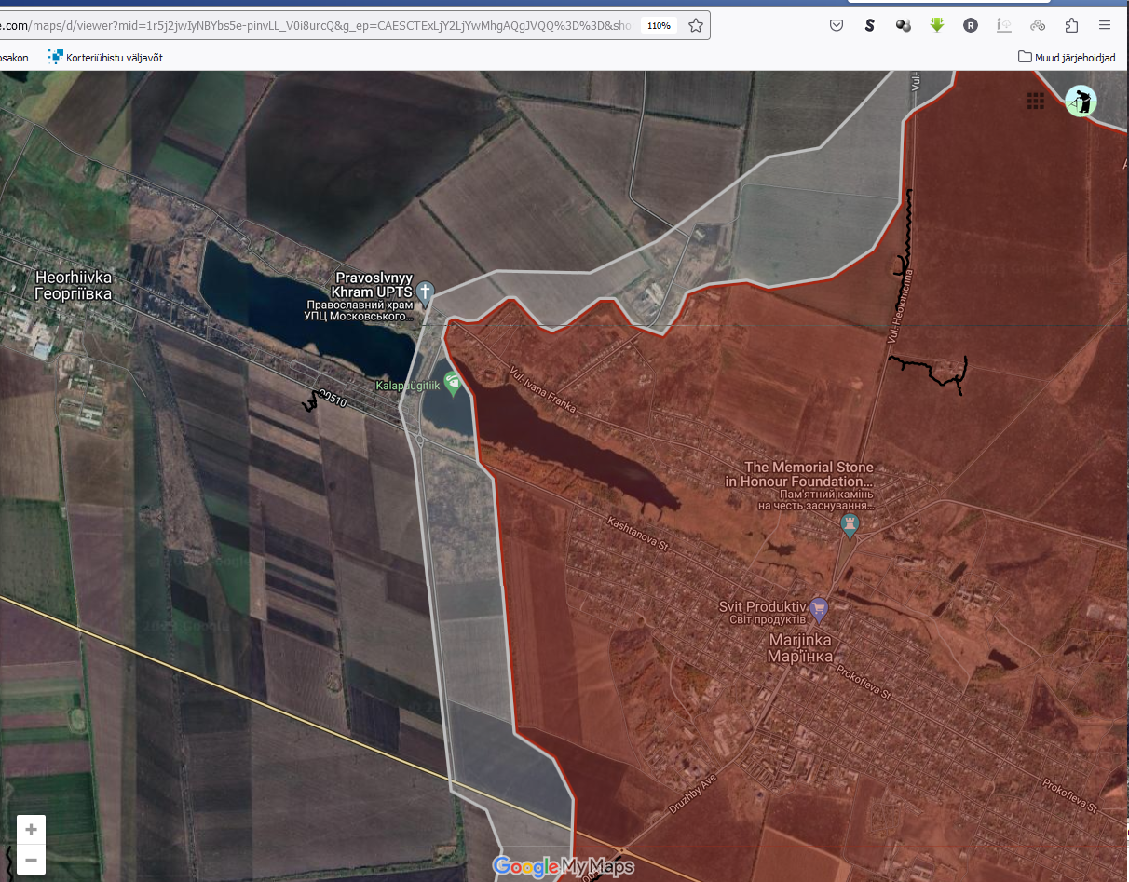Click the green download arrow extension
The height and width of the screenshot is (882, 1129).
pyautogui.click(x=937, y=26)
